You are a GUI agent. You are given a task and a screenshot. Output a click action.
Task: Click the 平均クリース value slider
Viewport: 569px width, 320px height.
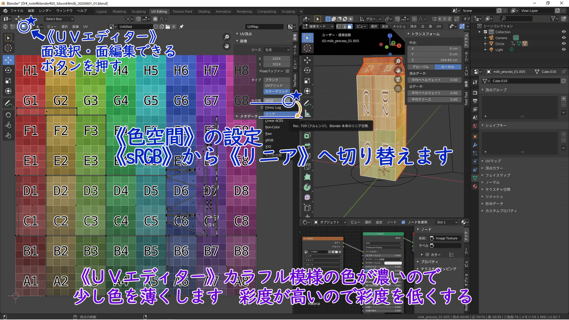point(434,100)
